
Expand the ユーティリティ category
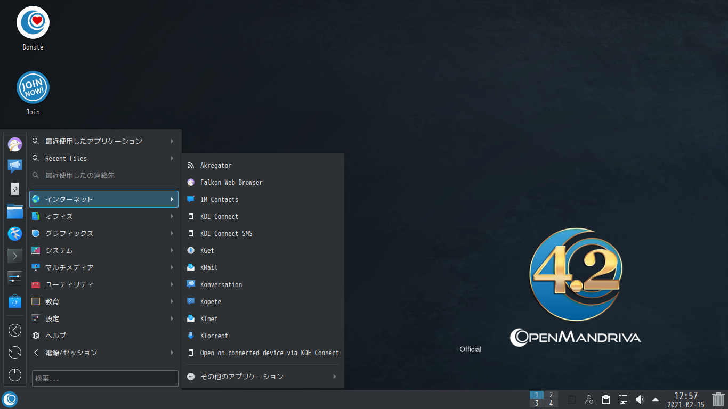pyautogui.click(x=104, y=284)
